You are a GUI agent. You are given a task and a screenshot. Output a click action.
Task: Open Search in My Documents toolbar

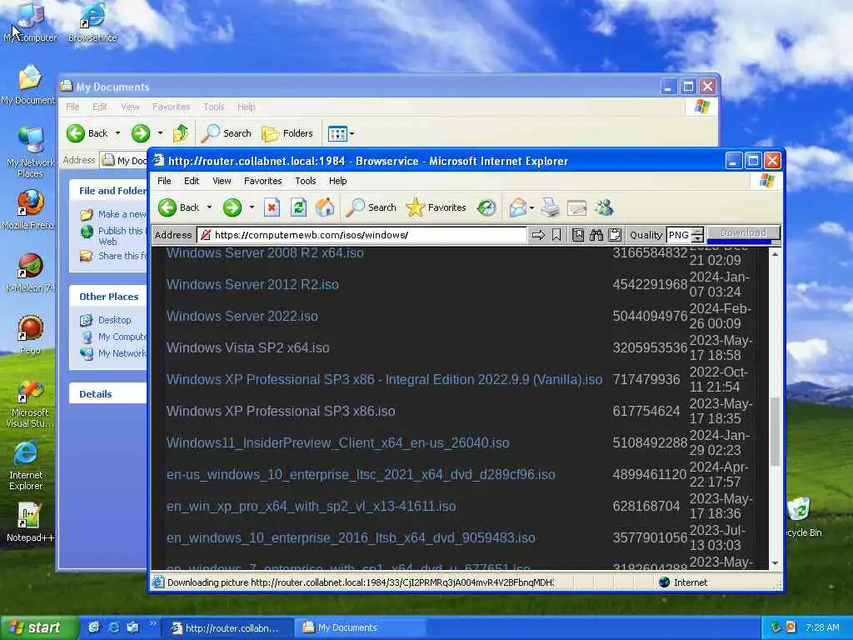point(226,133)
